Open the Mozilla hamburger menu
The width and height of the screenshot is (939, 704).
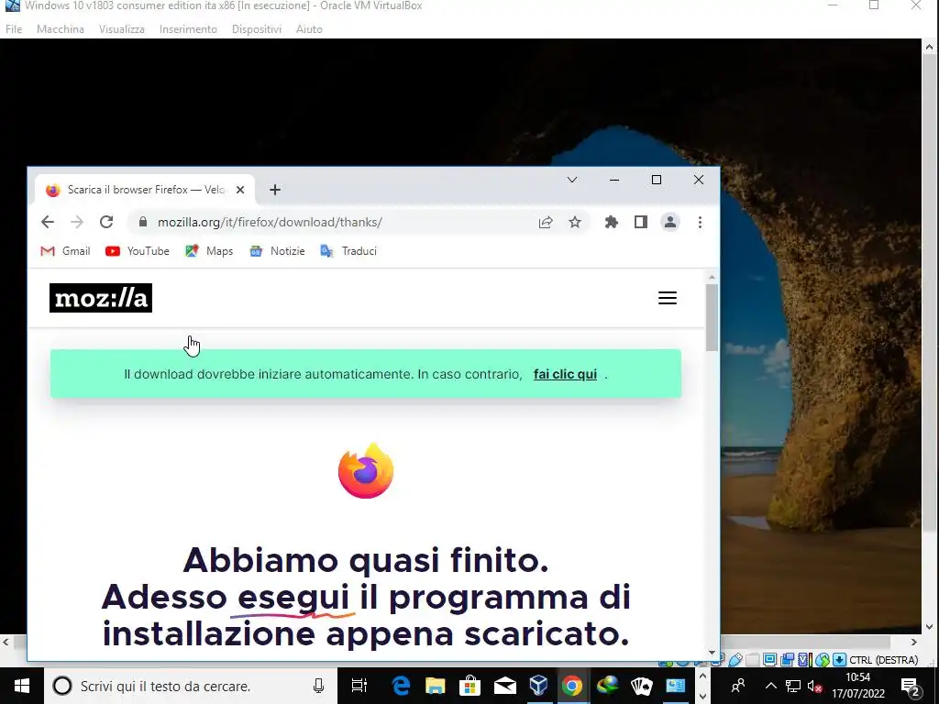pos(668,298)
